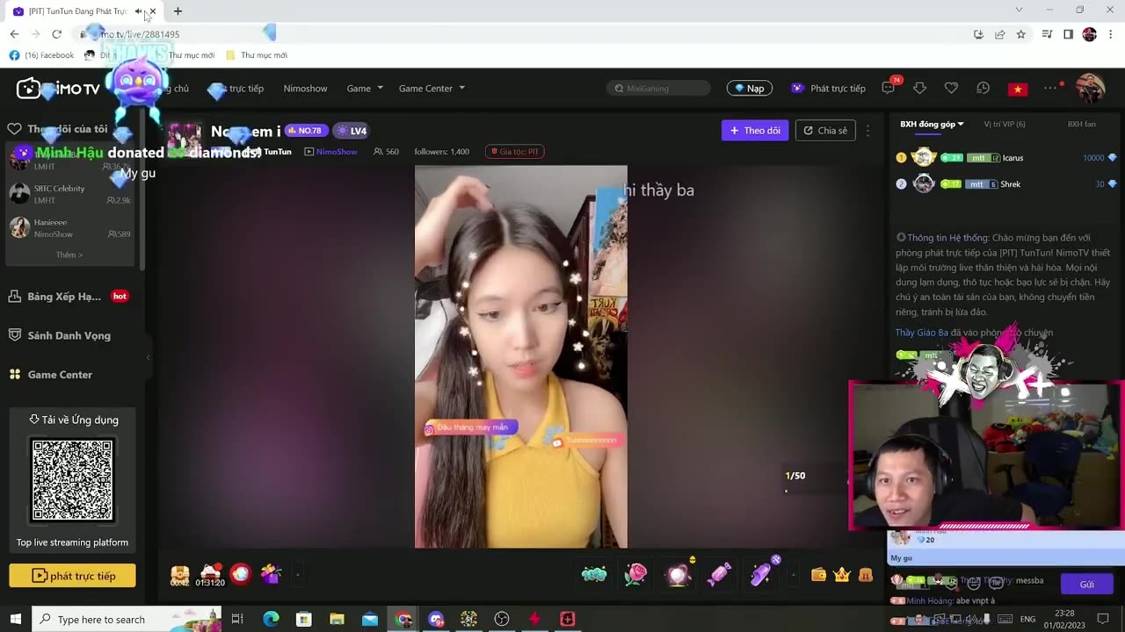Open the gold crown VIP icon
Viewport: 1125px width, 632px height.
(x=842, y=575)
